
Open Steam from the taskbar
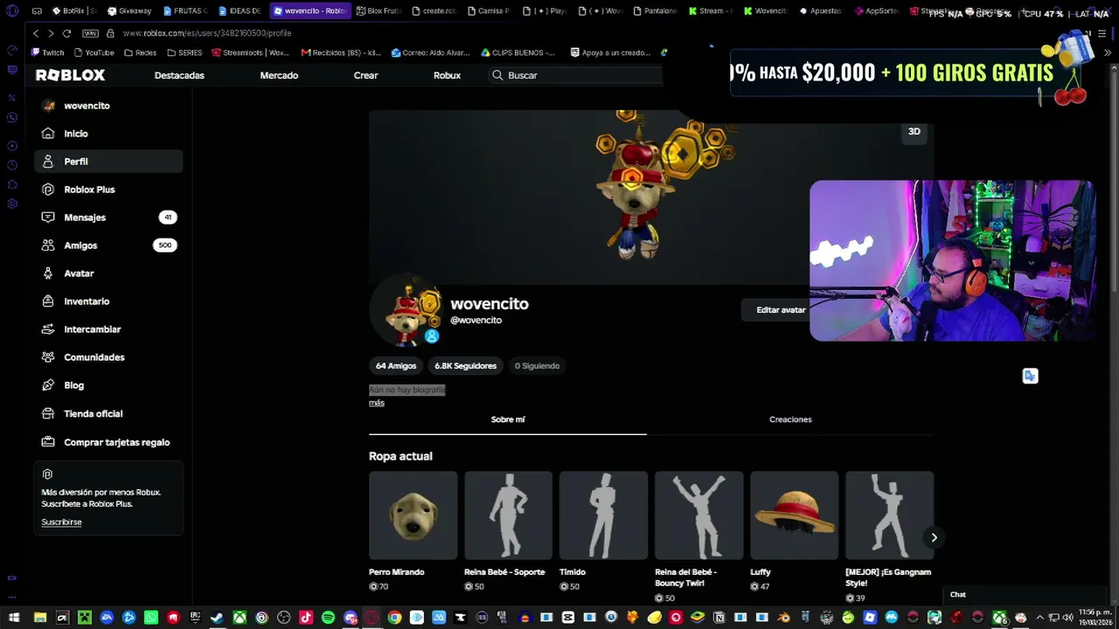pos(217,618)
